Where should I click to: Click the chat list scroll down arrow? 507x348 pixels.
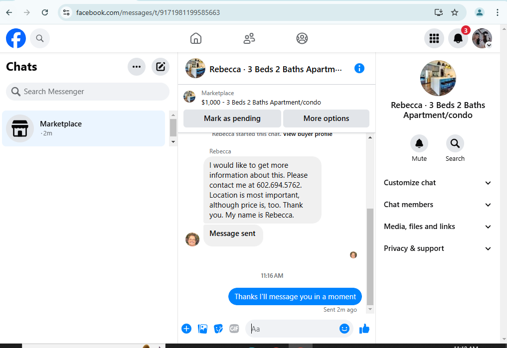[x=173, y=142]
